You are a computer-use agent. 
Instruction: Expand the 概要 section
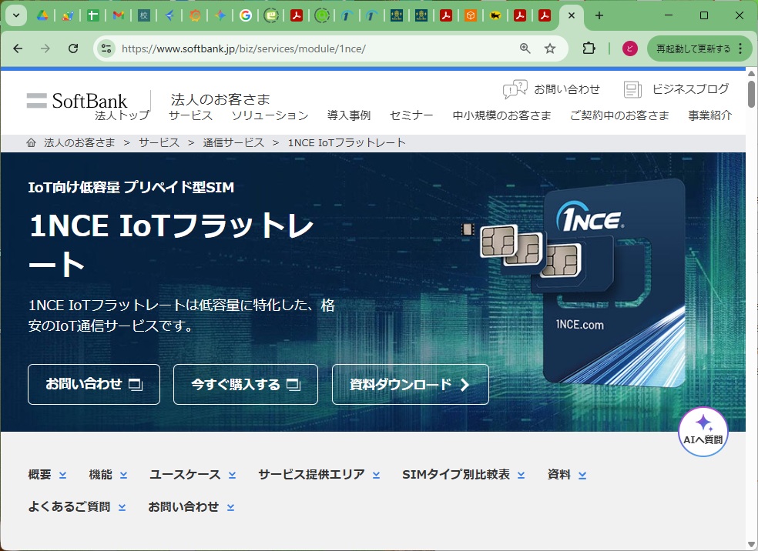pos(42,475)
